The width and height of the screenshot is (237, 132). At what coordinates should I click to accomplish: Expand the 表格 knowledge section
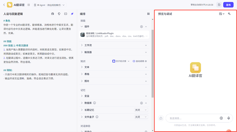[x=82, y=74]
